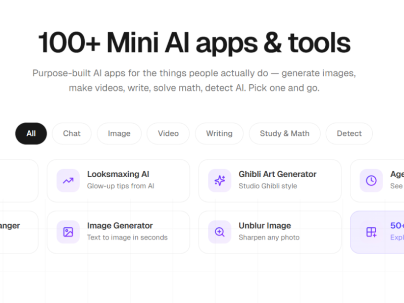The width and height of the screenshot is (404, 303).
Task: Open the Ghibli Art Generator title
Action: 277,174
